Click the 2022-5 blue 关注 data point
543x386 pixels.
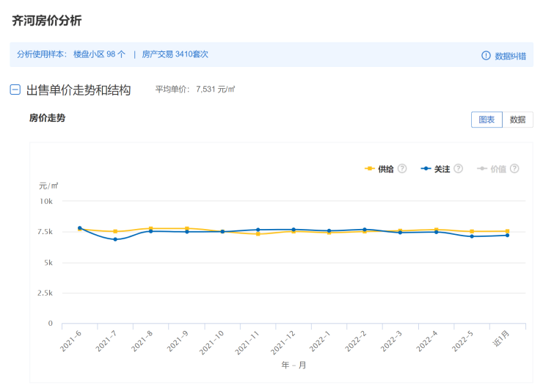[472, 236]
